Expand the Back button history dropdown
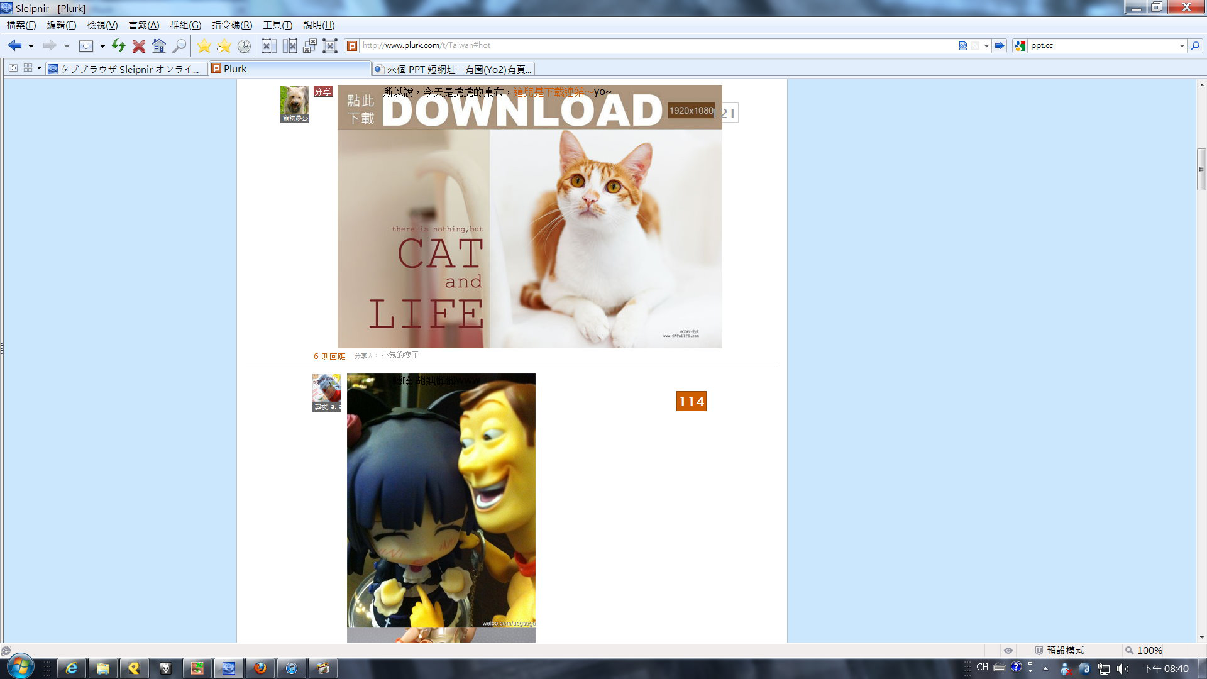 (31, 46)
